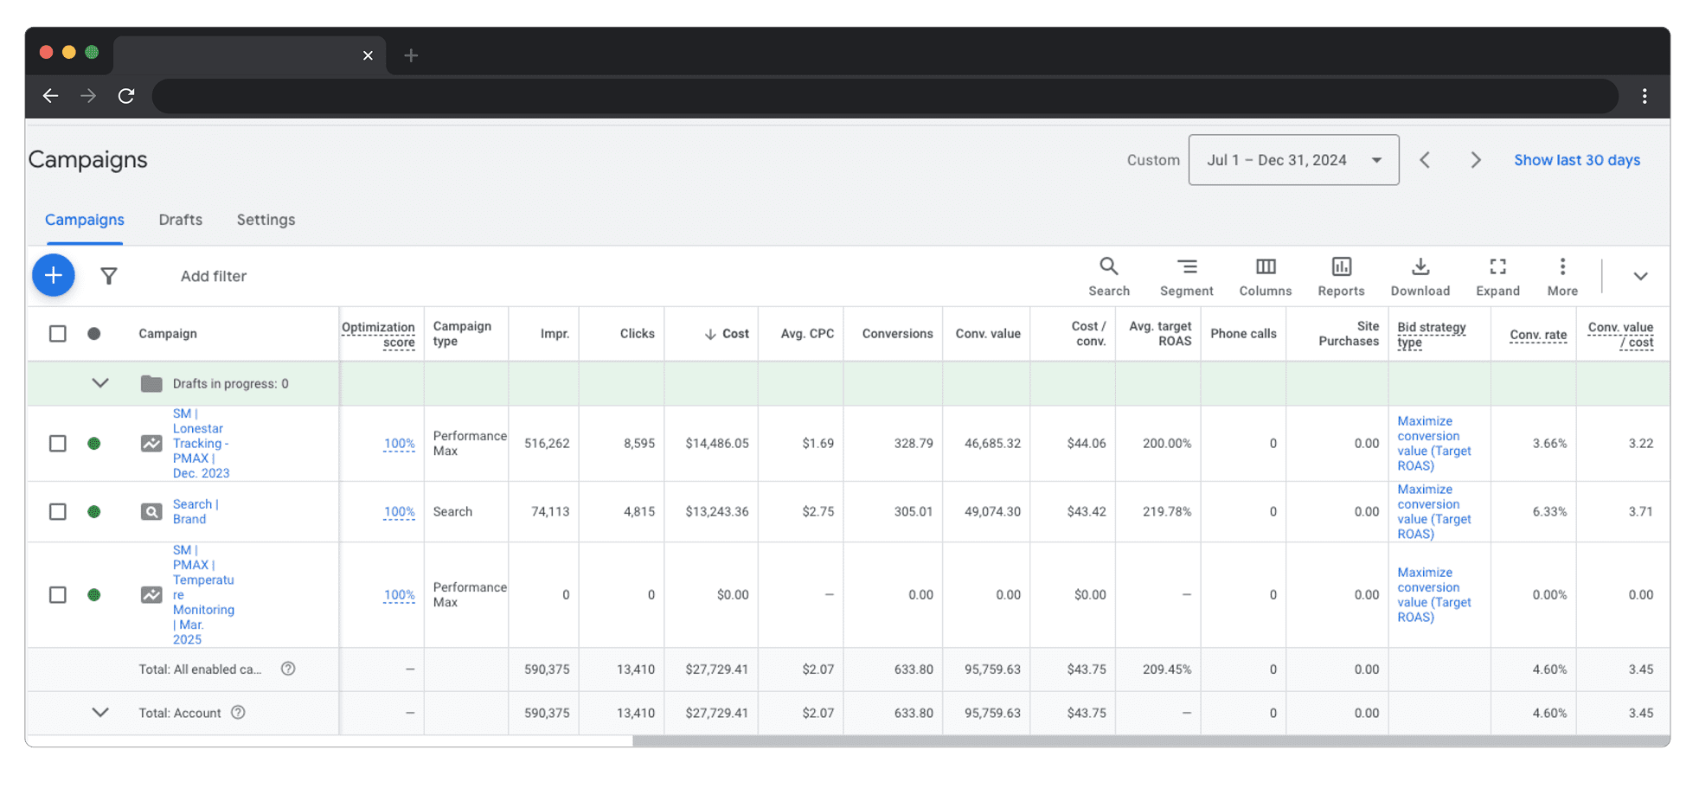Image resolution: width=1699 pixels, height=801 pixels.
Task: Open the Search tool in the toolbar
Action: tap(1108, 277)
